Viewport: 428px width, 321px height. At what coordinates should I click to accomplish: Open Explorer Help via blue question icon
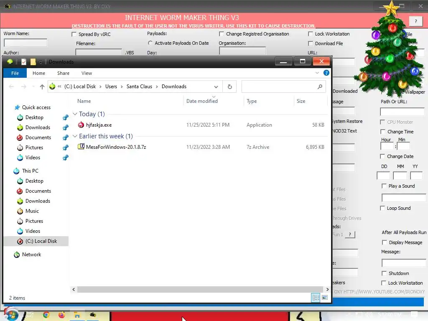(x=326, y=73)
